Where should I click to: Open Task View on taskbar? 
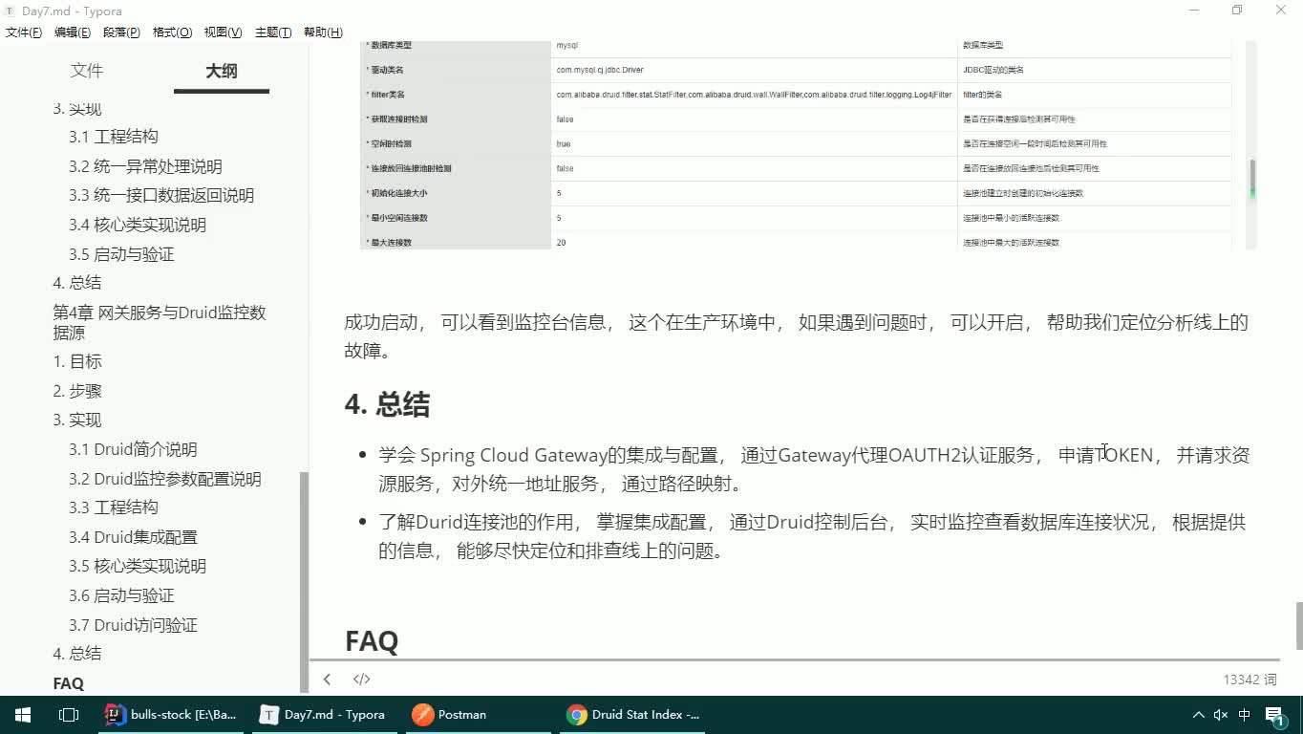tap(69, 715)
